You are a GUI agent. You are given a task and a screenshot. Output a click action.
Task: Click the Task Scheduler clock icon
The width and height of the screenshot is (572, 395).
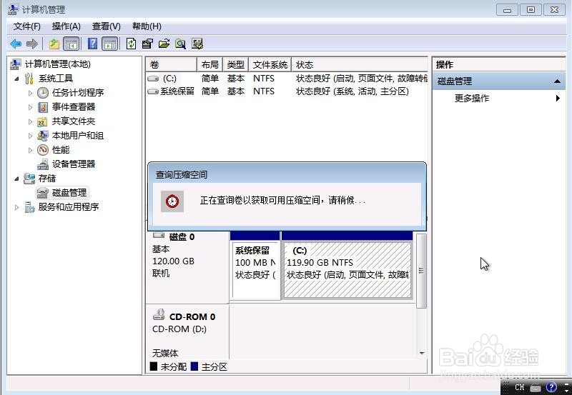pos(43,93)
